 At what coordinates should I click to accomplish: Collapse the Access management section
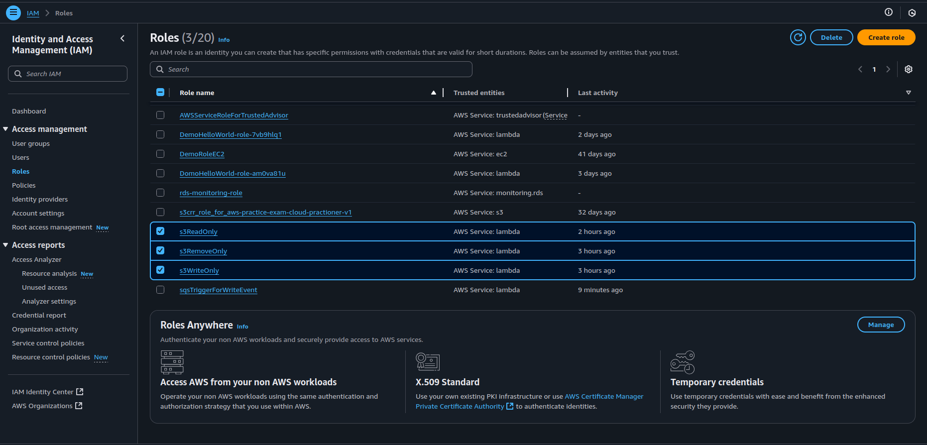(x=6, y=129)
